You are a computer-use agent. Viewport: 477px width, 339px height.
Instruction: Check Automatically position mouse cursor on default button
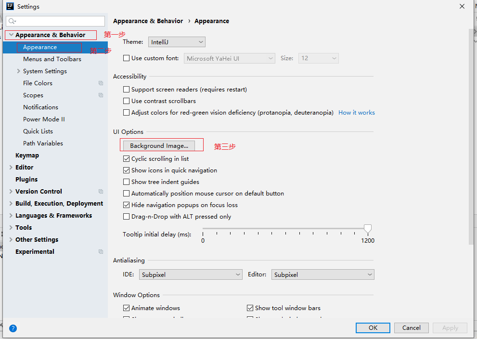pyautogui.click(x=126, y=194)
